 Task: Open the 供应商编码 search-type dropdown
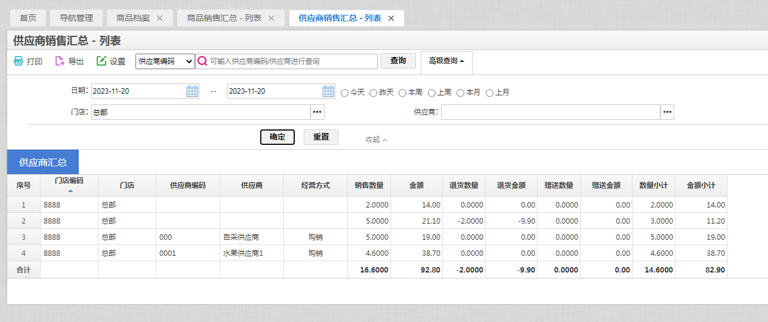click(x=165, y=61)
